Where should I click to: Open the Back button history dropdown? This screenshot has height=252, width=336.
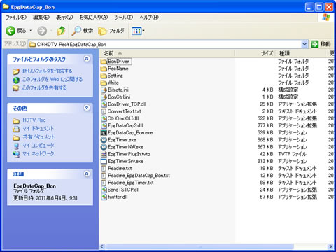(31, 31)
